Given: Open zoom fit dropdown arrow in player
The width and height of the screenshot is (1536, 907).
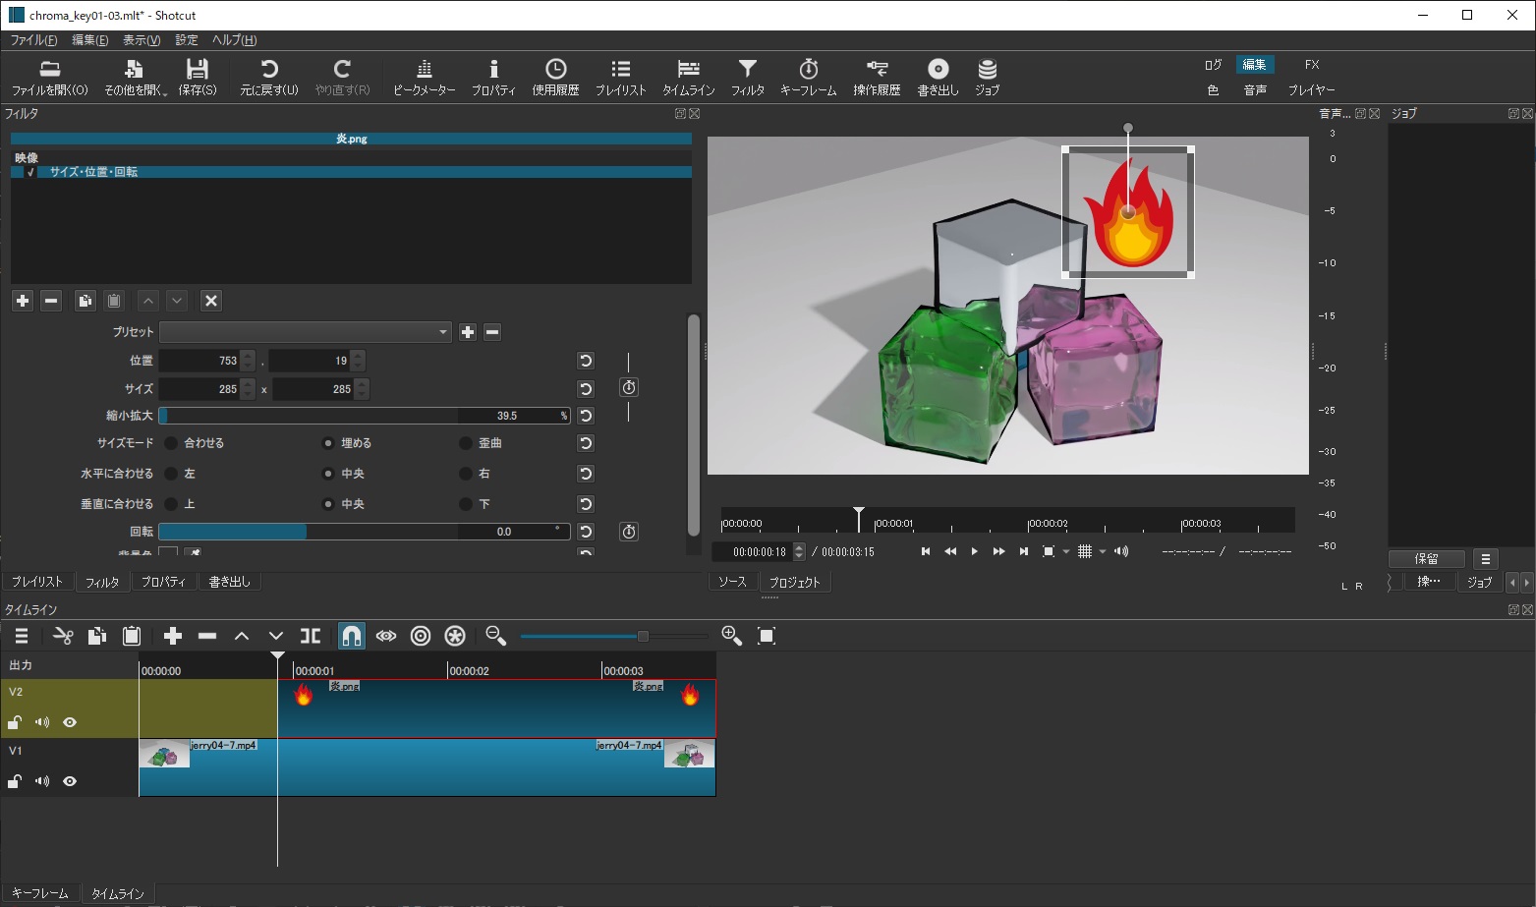Looking at the screenshot, I should coord(1066,552).
